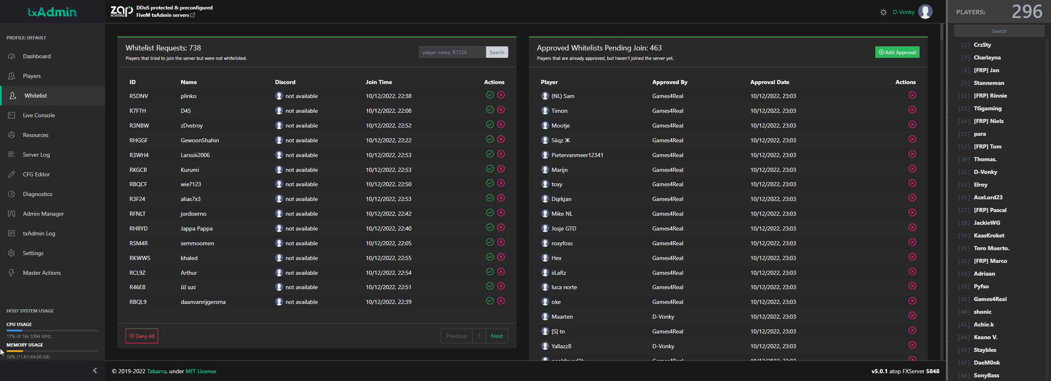Click the whitelist player name search field
The image size is (1051, 381).
(452, 52)
